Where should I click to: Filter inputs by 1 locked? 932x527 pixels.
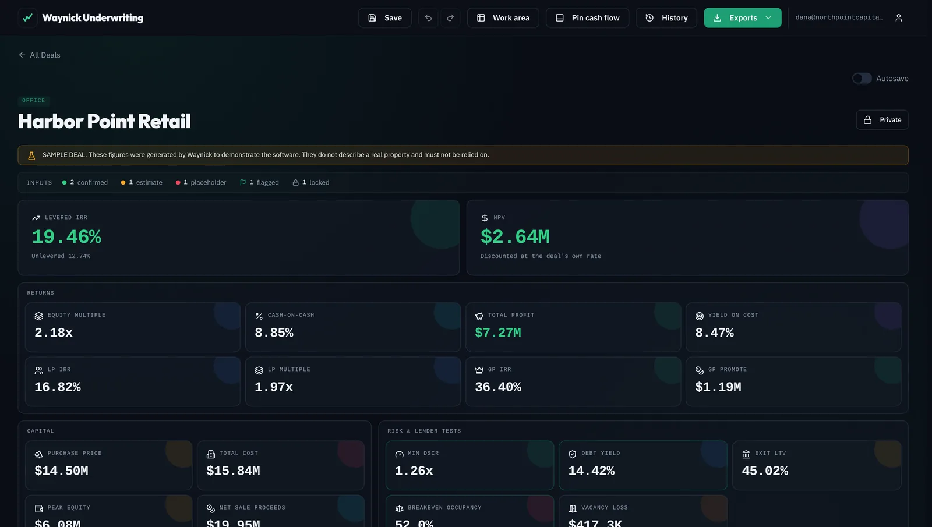tap(311, 183)
